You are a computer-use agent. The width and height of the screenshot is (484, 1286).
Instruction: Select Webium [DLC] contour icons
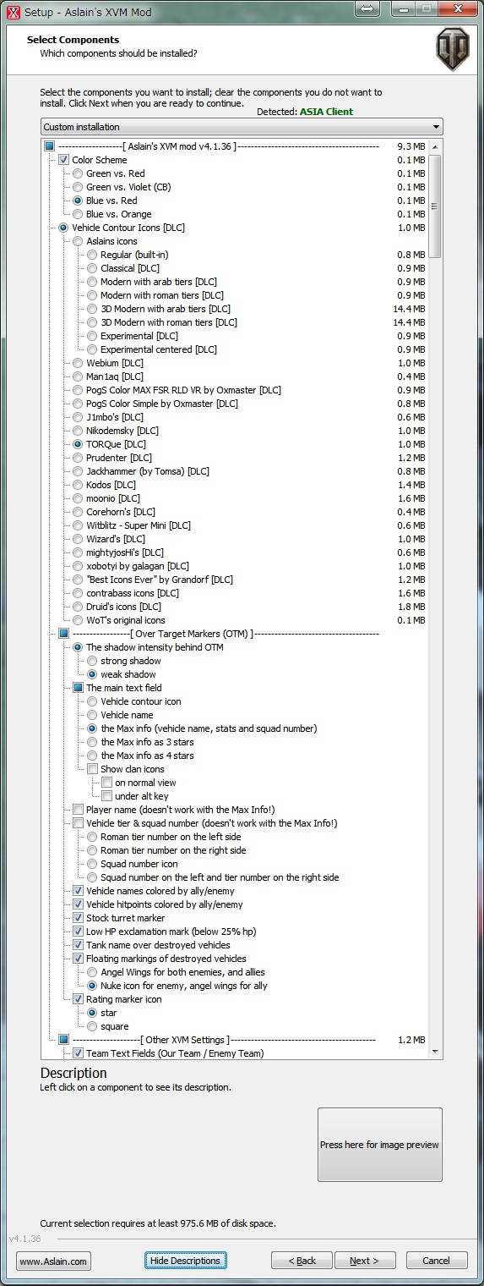click(78, 363)
